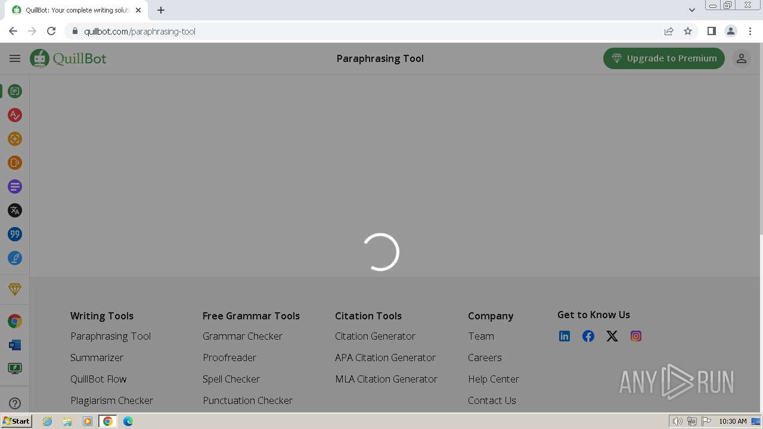Visit QuillBot's X profile
Screen dimensions: 763x429
(x=612, y=336)
